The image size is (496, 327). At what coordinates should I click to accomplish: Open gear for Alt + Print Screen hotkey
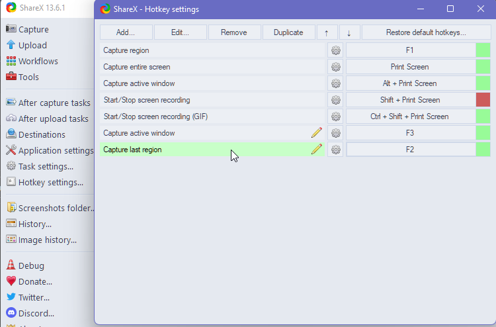pyautogui.click(x=335, y=83)
